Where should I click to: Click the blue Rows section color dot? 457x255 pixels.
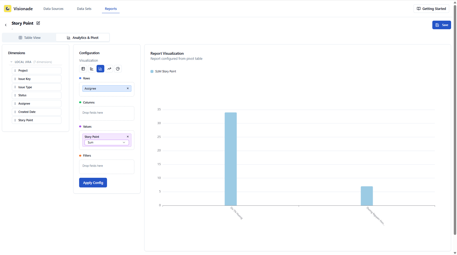tap(80, 78)
